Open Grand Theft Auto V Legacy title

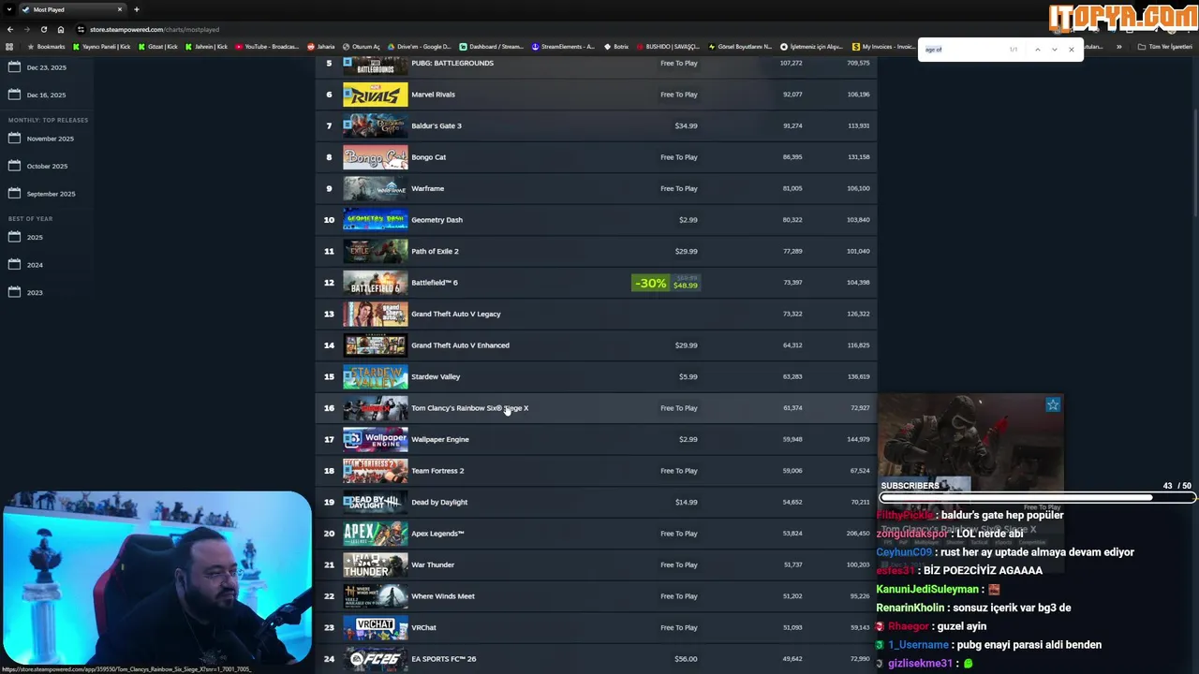(x=456, y=314)
